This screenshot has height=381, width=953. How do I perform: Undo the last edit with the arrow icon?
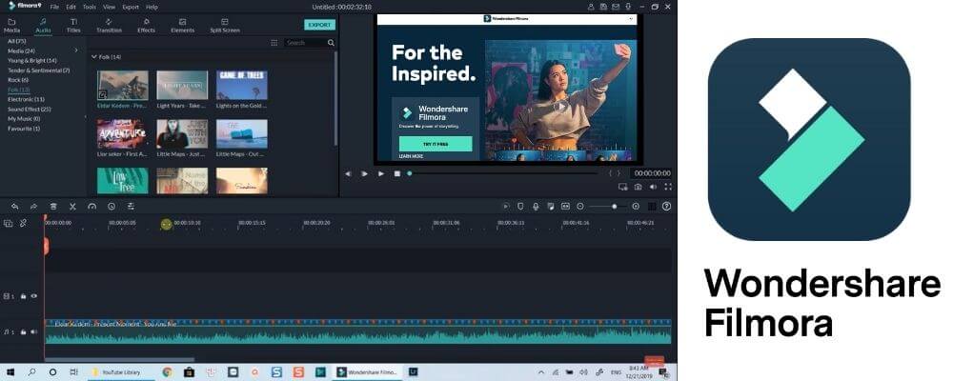[14, 206]
